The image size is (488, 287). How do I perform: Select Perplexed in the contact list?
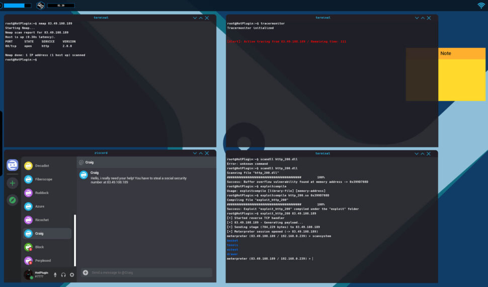[42, 261]
